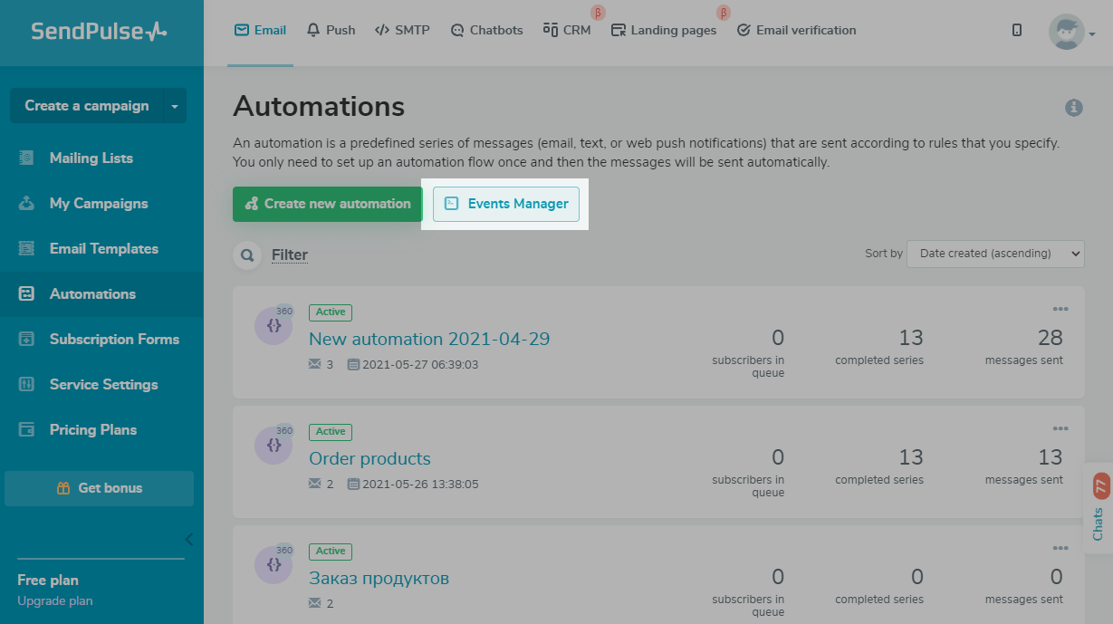Click the Subscription Forms sidebar icon
Image resolution: width=1113 pixels, height=624 pixels.
click(x=26, y=339)
